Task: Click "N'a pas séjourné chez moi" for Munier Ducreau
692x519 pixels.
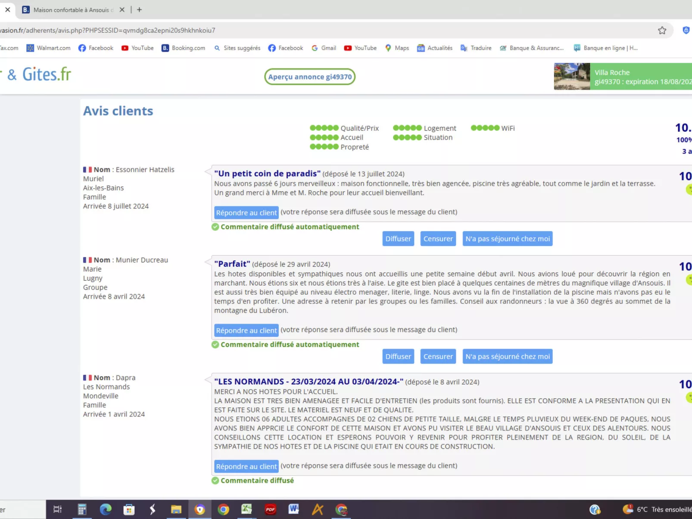Action: point(508,357)
